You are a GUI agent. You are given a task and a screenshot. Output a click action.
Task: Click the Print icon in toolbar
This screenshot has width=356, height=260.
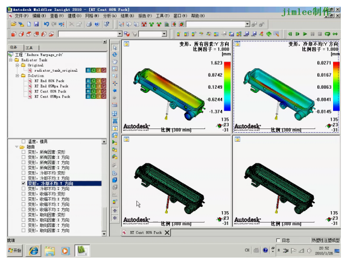pyautogui.click(x=89, y=24)
